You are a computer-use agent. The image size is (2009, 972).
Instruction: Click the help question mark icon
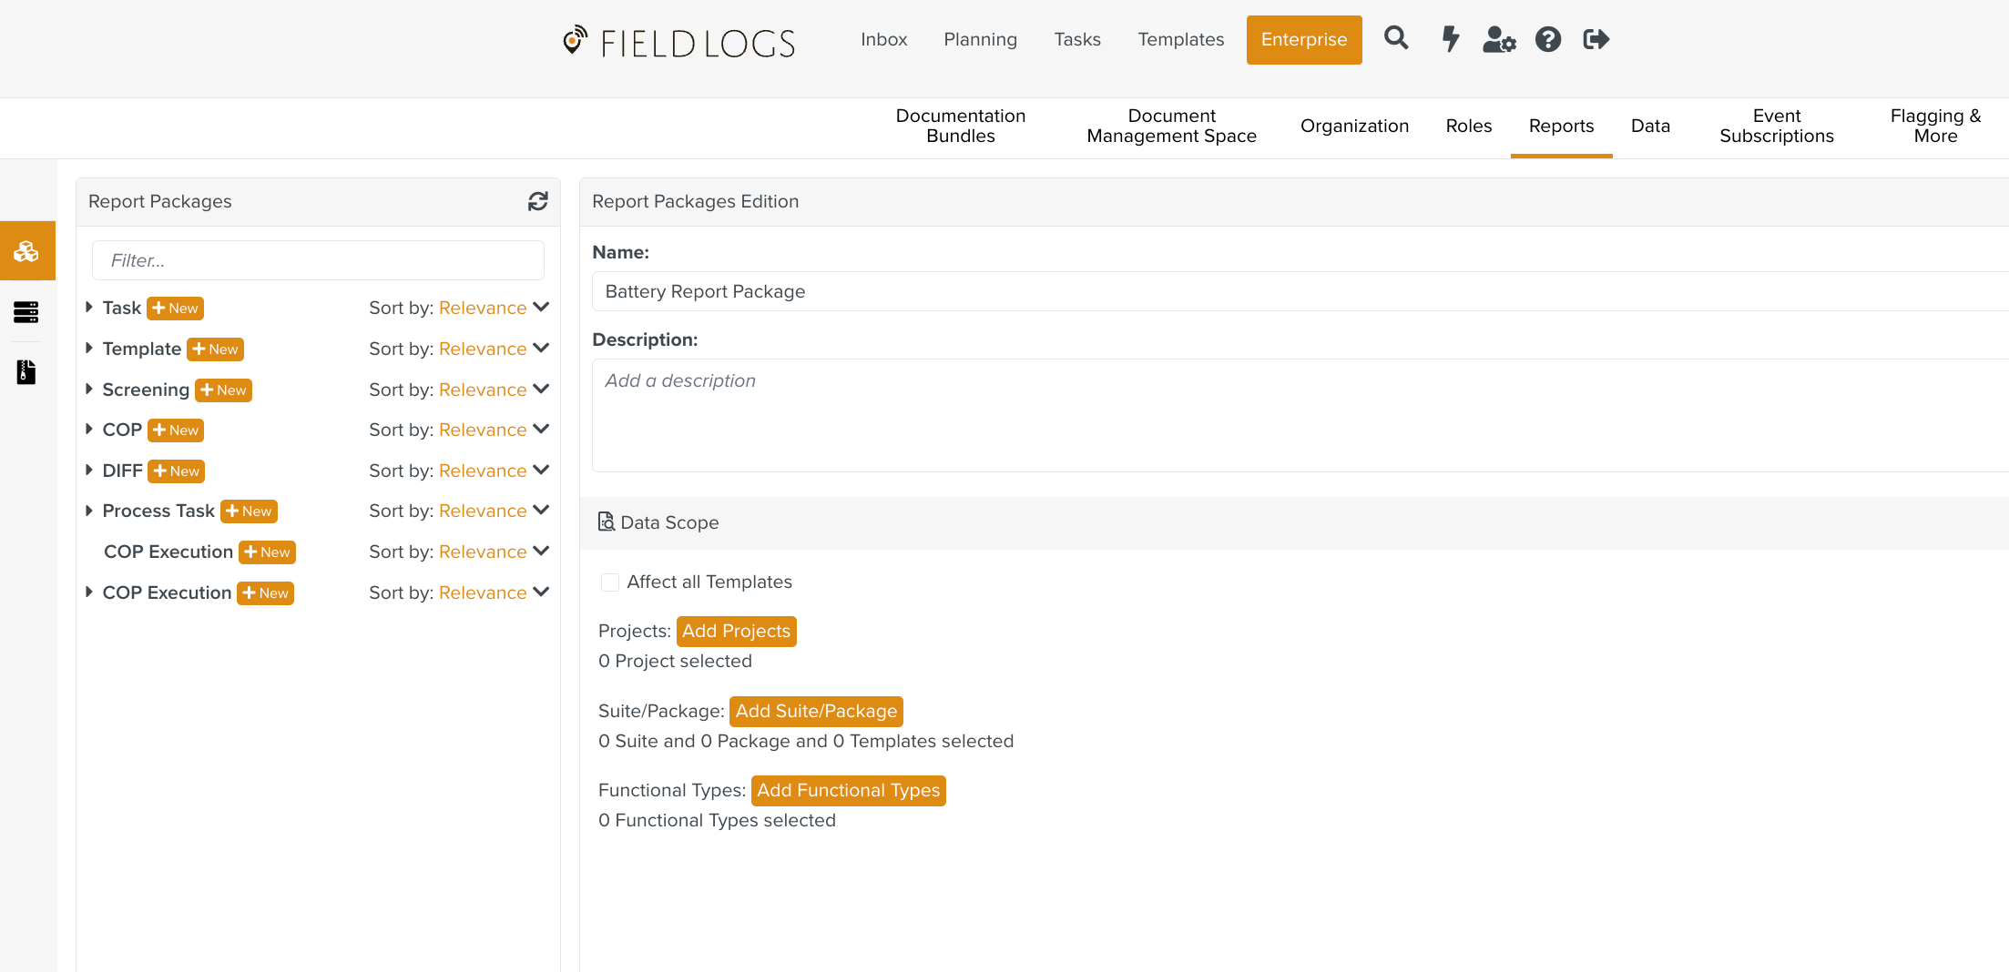[1547, 39]
